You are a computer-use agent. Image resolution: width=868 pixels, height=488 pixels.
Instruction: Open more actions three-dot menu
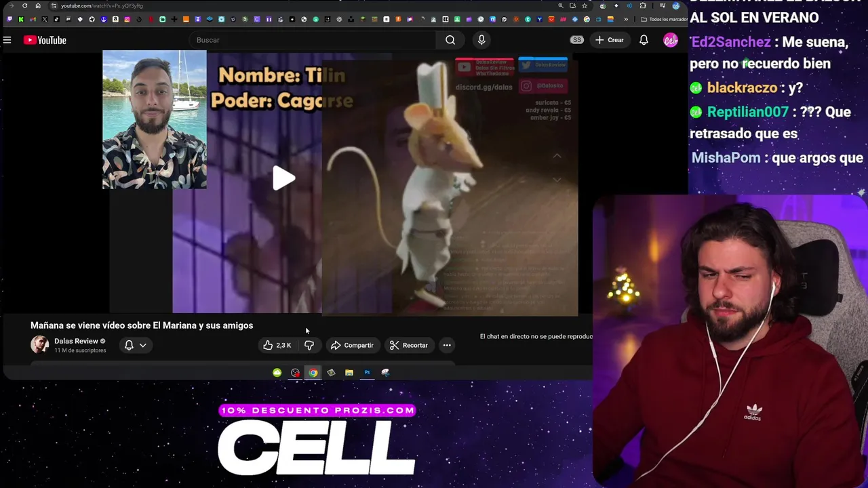[x=447, y=345]
